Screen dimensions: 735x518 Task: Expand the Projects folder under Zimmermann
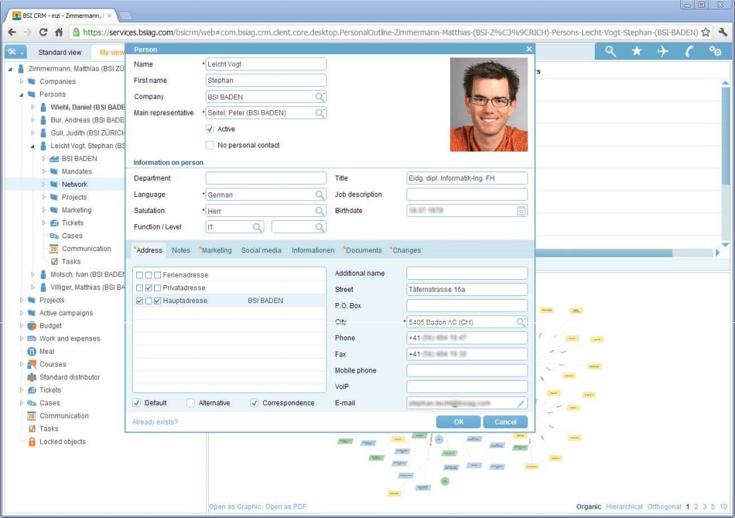[21, 300]
